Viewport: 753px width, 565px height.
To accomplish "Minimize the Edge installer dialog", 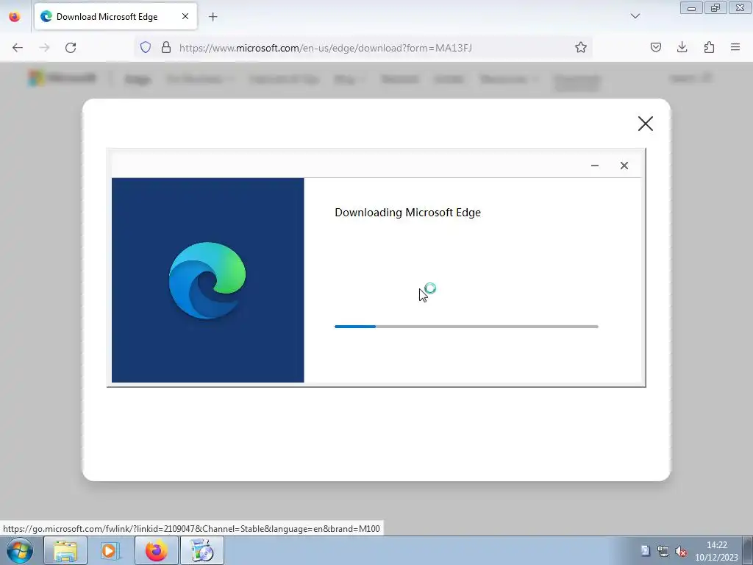I will coord(594,166).
